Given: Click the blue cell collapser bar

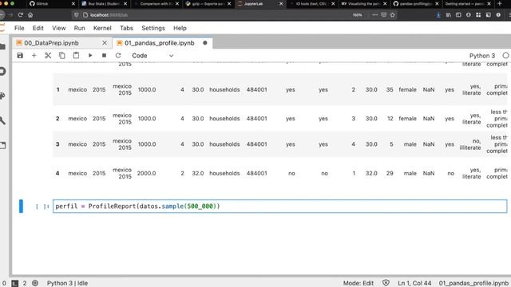Looking at the screenshot, I should 21,206.
